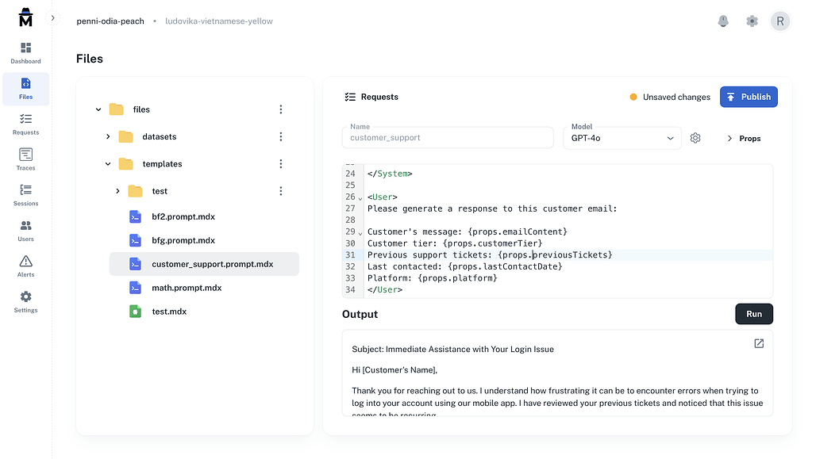Click the line with props.platform
This screenshot has width=816, height=459.
[x=433, y=278]
